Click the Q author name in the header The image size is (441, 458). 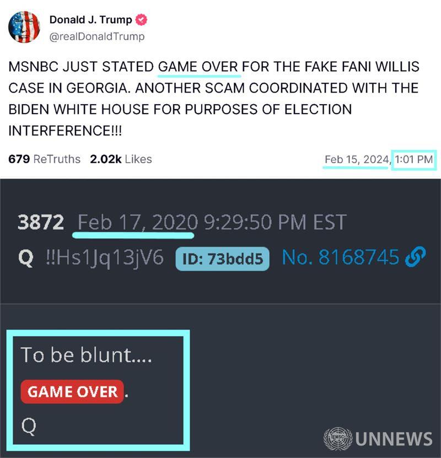tap(26, 258)
